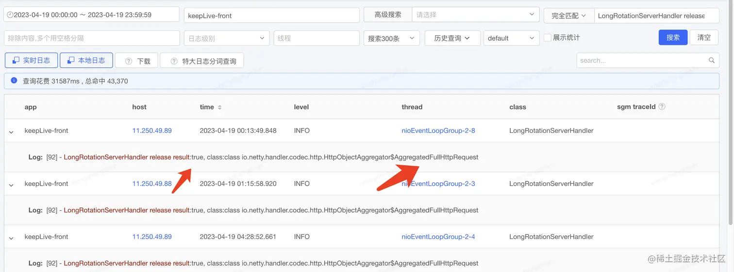Click the info icon in query result banner
The width and height of the screenshot is (734, 272).
[x=14, y=80]
